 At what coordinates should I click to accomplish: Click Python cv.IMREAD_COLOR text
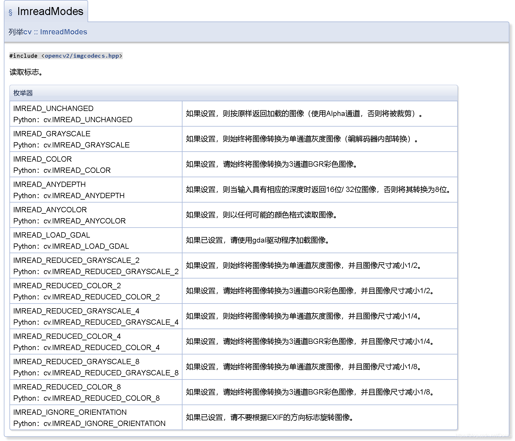62,170
